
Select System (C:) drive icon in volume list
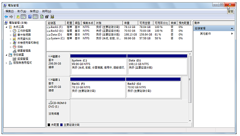pos(49,39)
